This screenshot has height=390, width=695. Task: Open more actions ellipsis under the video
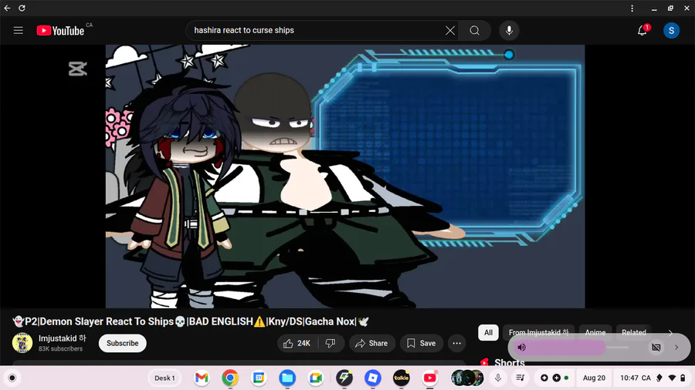[456, 343]
